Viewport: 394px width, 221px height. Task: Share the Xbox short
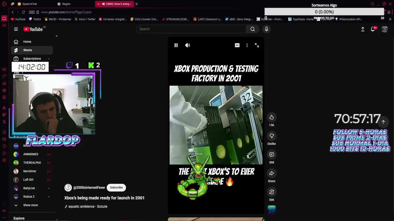click(x=271, y=173)
